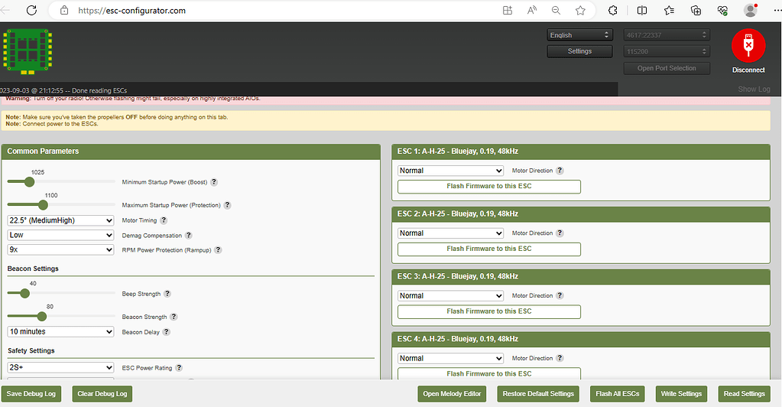The height and width of the screenshot is (407, 782).
Task: Click the red Disconnect USB icon
Action: coord(748,46)
